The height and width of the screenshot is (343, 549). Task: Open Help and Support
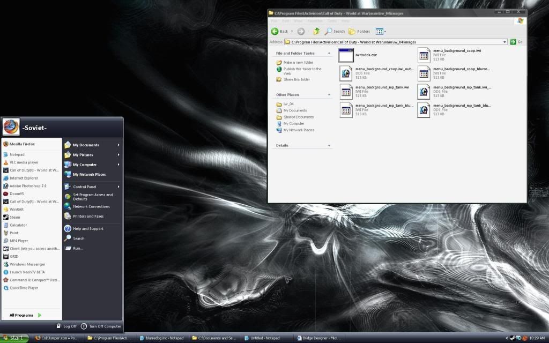click(x=92, y=229)
